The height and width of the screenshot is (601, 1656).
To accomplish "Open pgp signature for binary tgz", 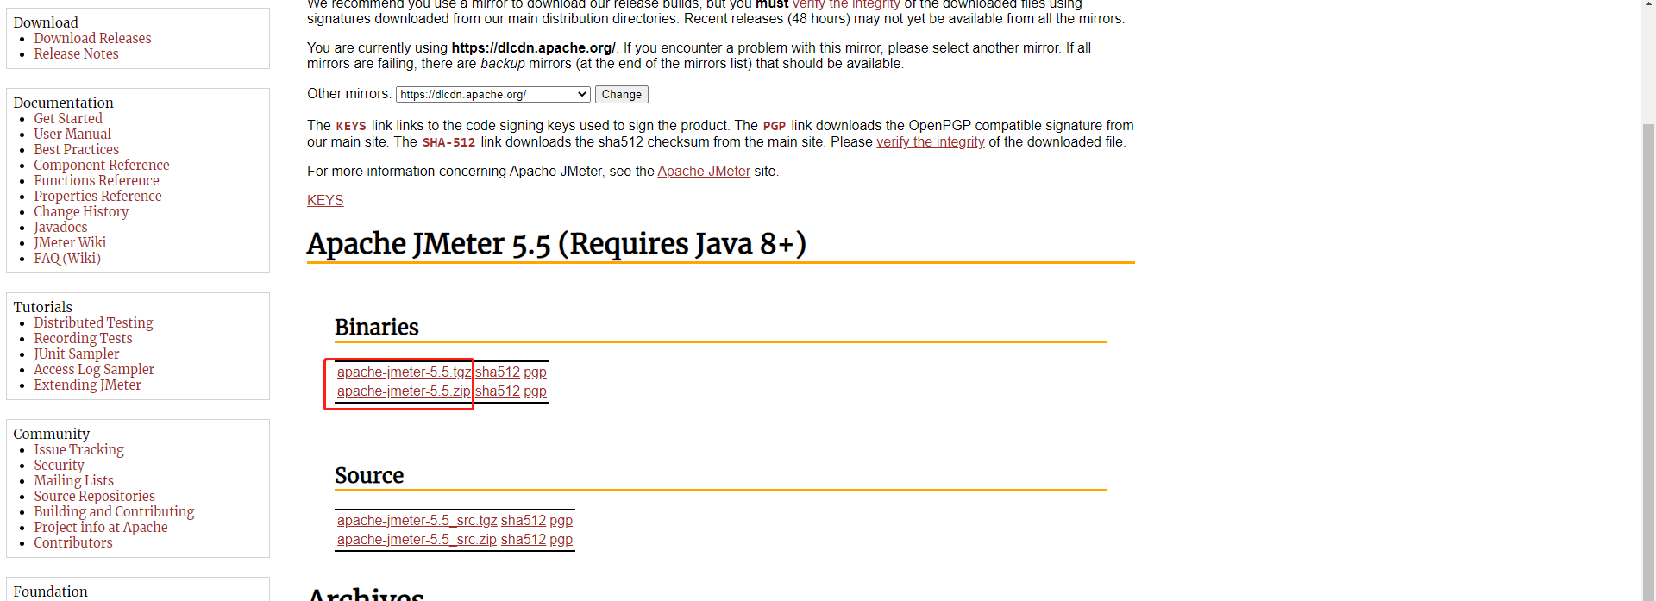I will [535, 372].
